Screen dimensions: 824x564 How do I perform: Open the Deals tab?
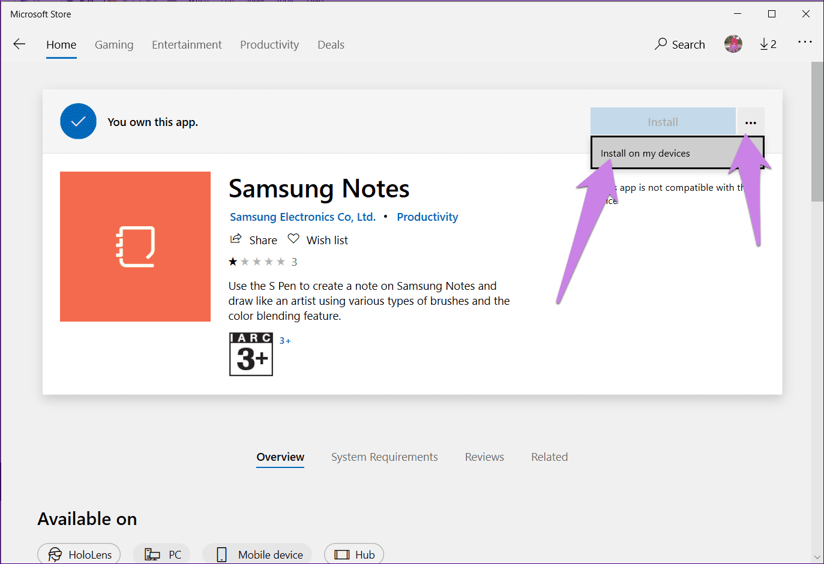tap(331, 45)
